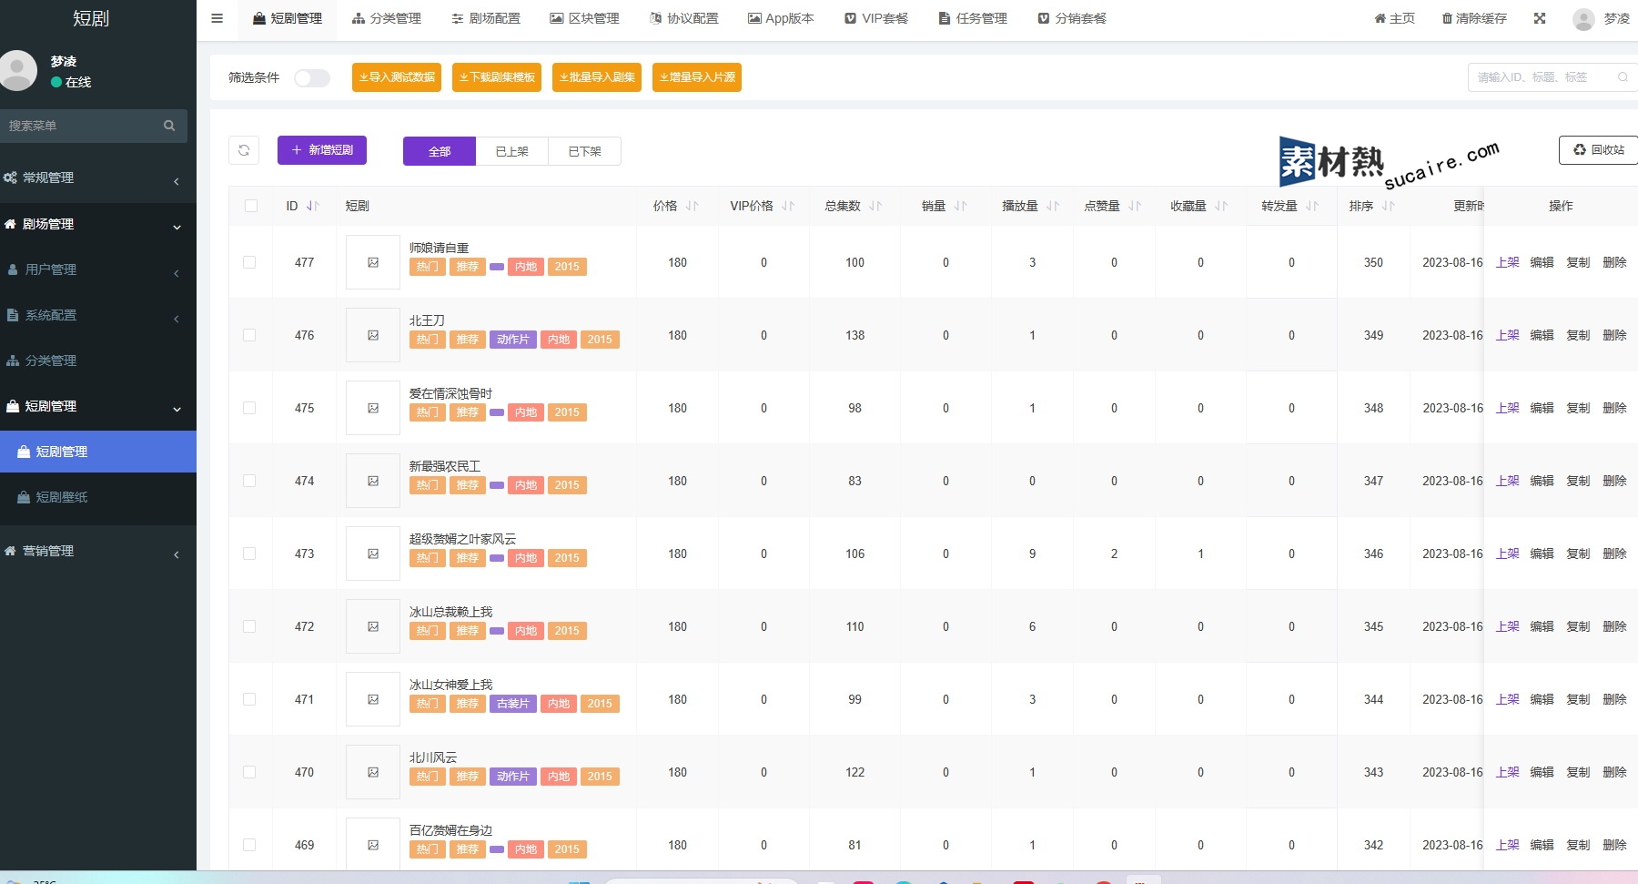Switch to the 任务管理 top tab
The height and width of the screenshot is (884, 1638).
click(973, 18)
